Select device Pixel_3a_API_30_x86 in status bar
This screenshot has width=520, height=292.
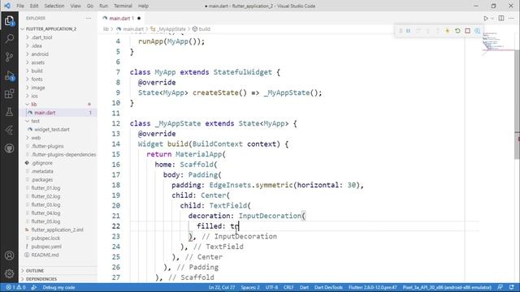(447, 287)
